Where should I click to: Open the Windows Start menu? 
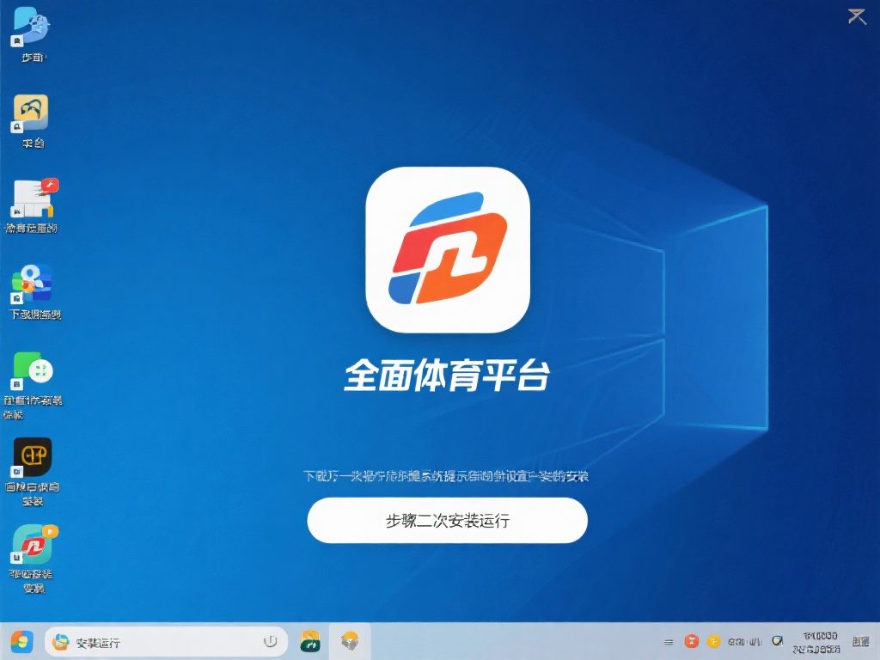(x=21, y=641)
